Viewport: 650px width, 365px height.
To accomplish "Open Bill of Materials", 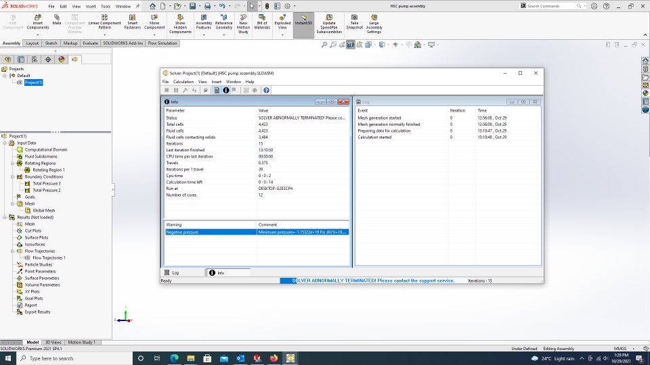I will coord(262,22).
